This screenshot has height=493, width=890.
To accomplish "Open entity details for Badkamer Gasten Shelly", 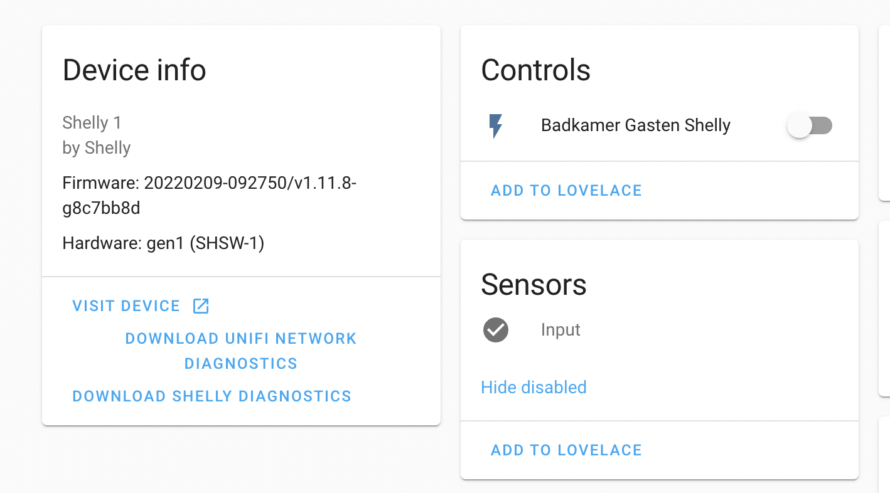I will [x=635, y=125].
